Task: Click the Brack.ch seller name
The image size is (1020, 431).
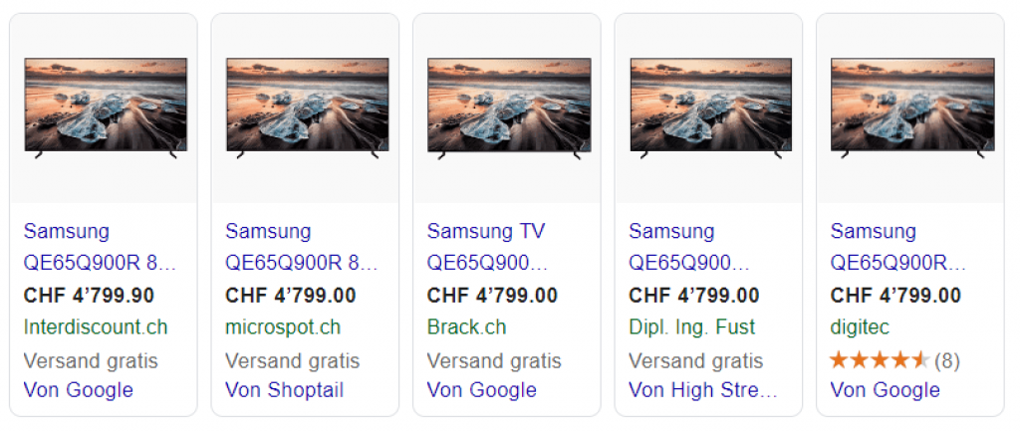Action: [466, 326]
